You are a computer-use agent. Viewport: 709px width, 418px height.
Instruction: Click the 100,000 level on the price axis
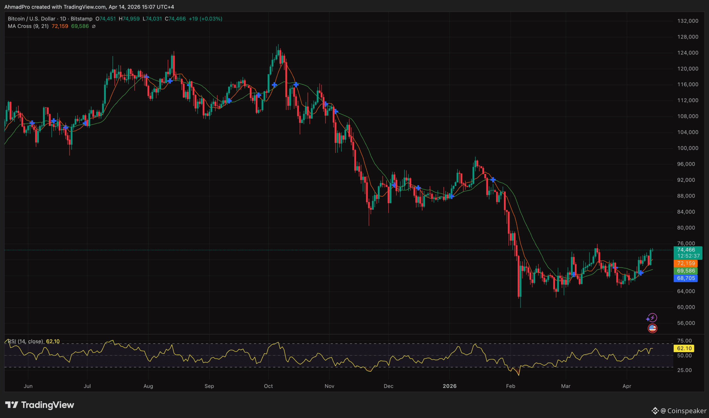(x=687, y=148)
